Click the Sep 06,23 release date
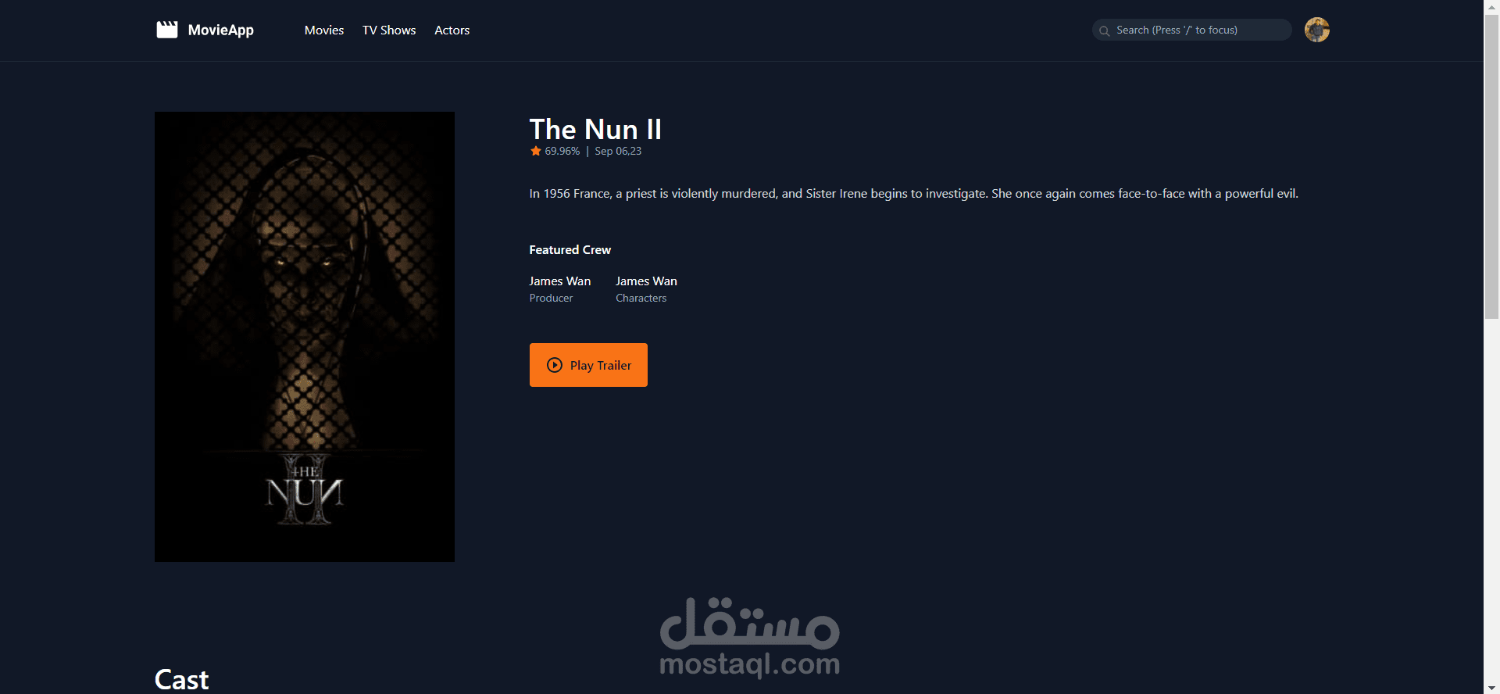 click(618, 151)
